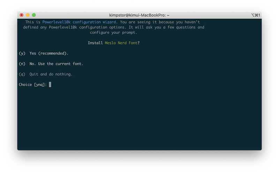This screenshot has height=173, width=279.
Task: Click the line 'configure your prompt.'
Action: 114,33
